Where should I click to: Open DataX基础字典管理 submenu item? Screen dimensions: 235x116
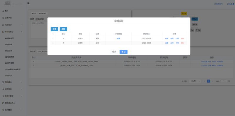[13, 69]
